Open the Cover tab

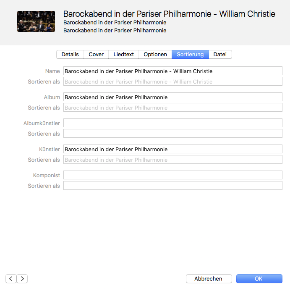click(x=96, y=55)
